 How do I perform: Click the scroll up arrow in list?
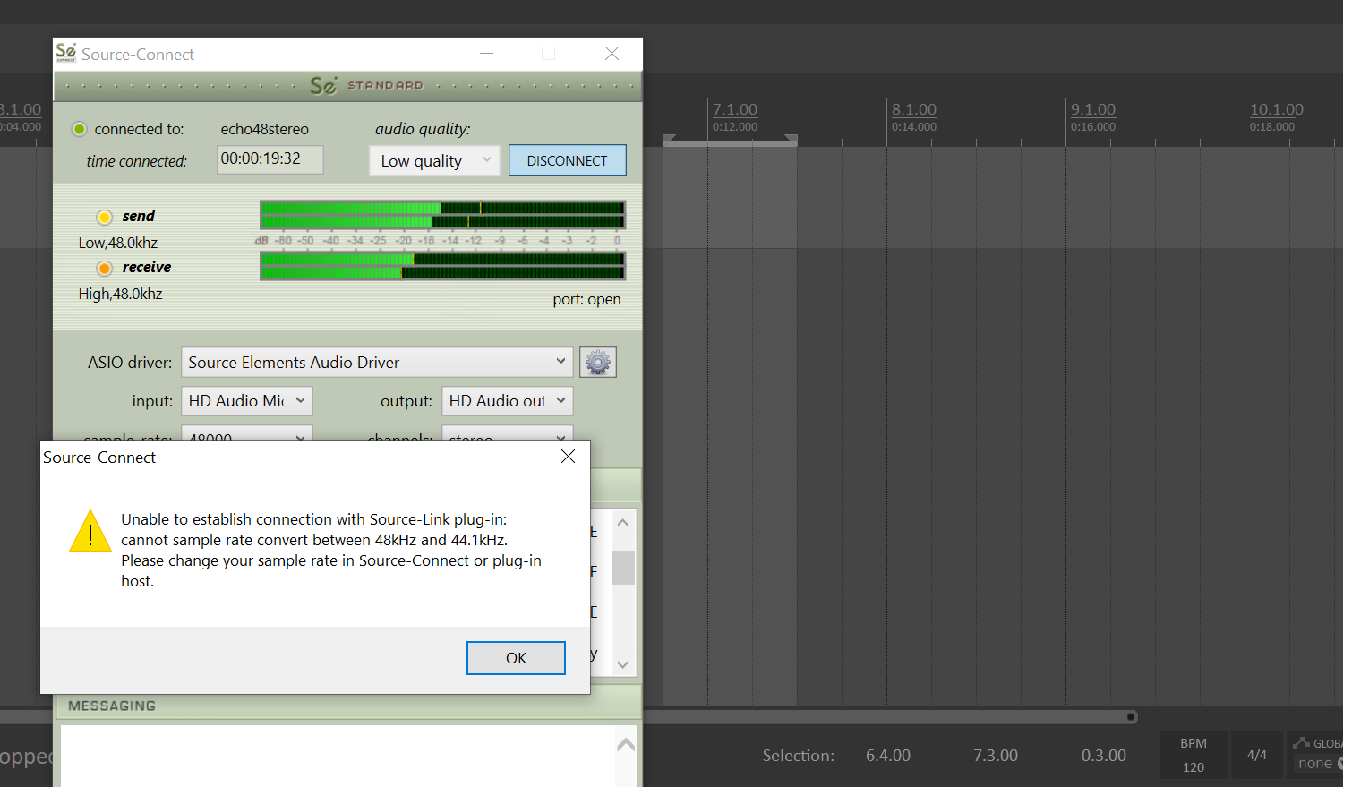click(x=623, y=523)
